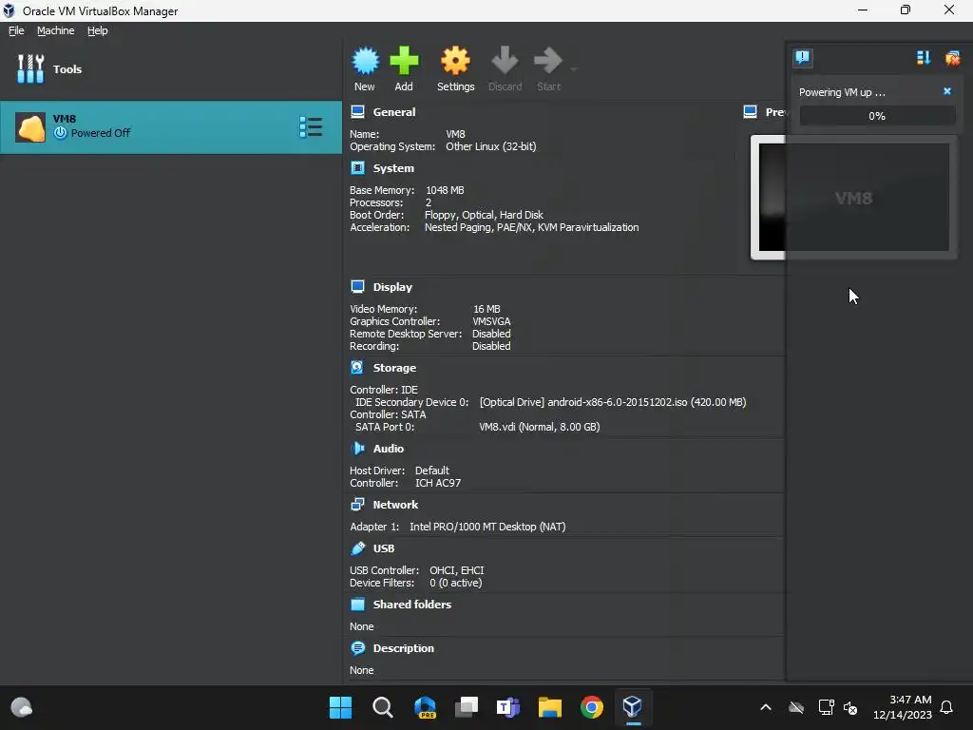Open Microsoft Teams from the taskbar
973x730 pixels.
[508, 707]
